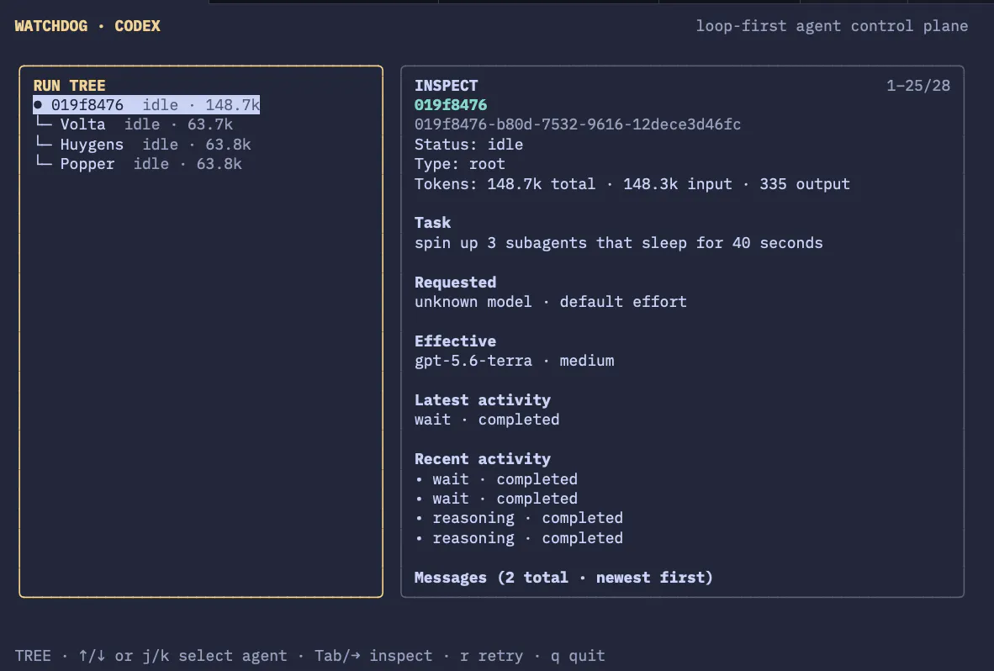
Task: Select the Huygens subagent row
Action: pos(143,145)
